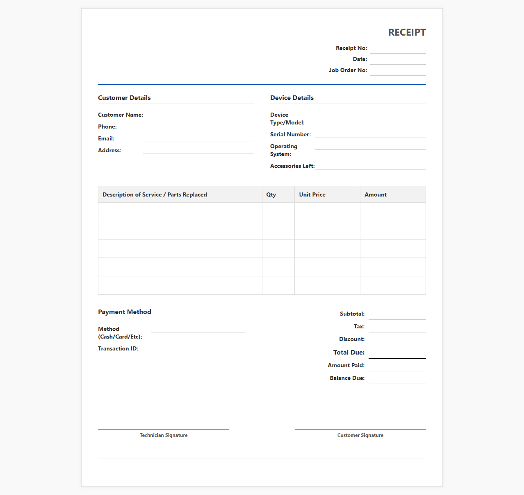The height and width of the screenshot is (495, 524).
Task: Click the Receipt No: label
Action: (351, 48)
